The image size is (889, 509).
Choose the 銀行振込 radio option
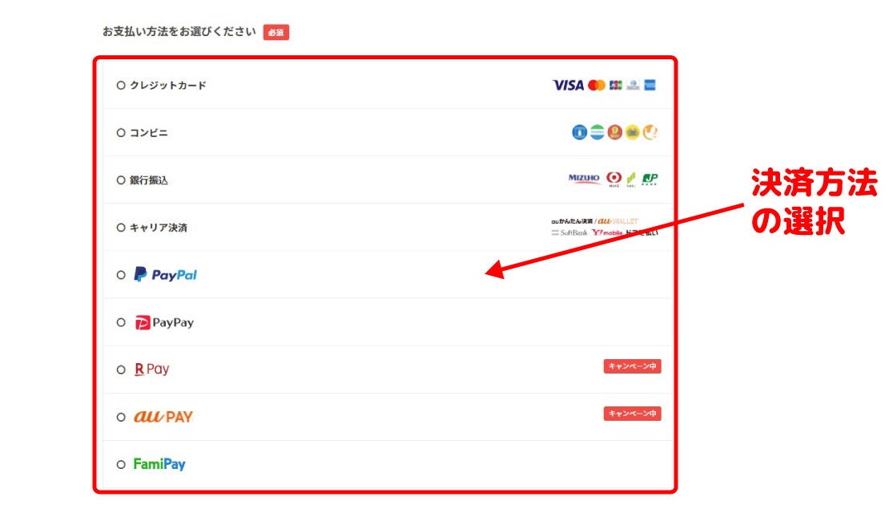click(121, 180)
